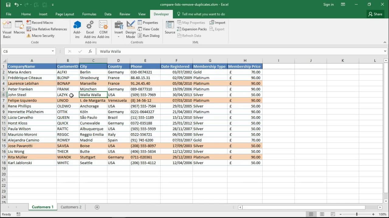The height and width of the screenshot is (218, 389).
Task: Open the Visual Basic editor
Action: point(7,30)
